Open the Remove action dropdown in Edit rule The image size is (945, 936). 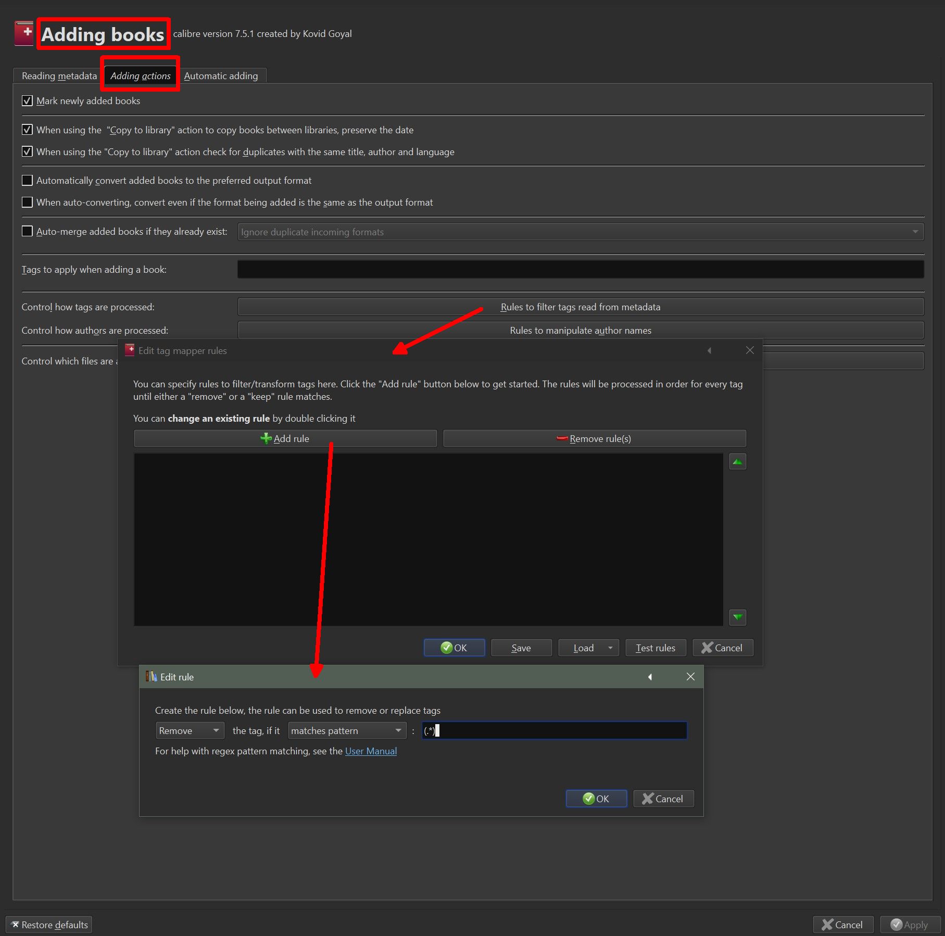[x=190, y=730]
